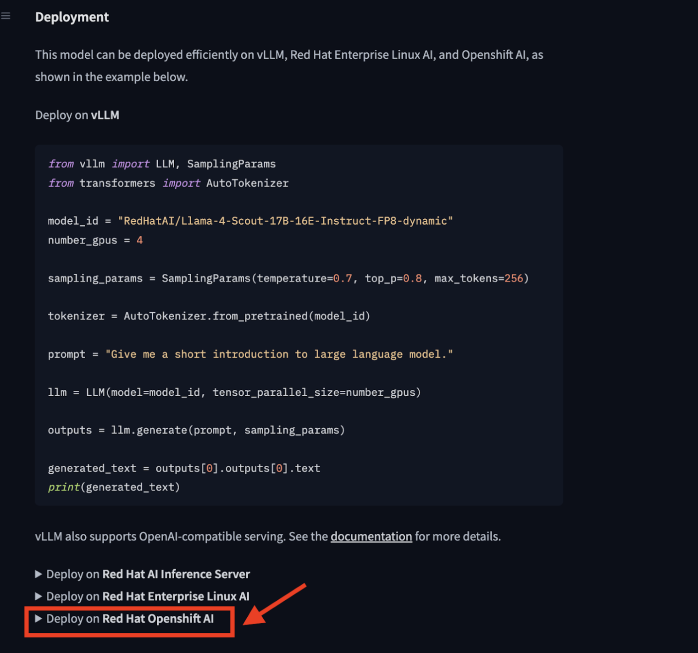This screenshot has width=698, height=653.
Task: Click the bold vLLM text in Deploy on vLLM
Action: point(105,115)
